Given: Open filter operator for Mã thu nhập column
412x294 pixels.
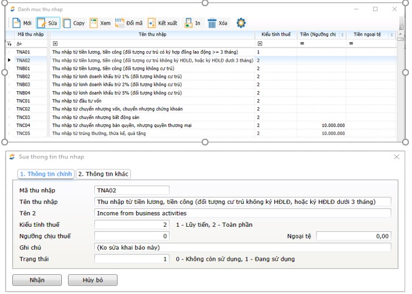Looking at the screenshot, I should point(19,44).
